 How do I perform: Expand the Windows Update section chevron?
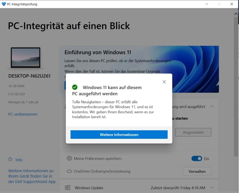pyautogui.click(x=212, y=188)
